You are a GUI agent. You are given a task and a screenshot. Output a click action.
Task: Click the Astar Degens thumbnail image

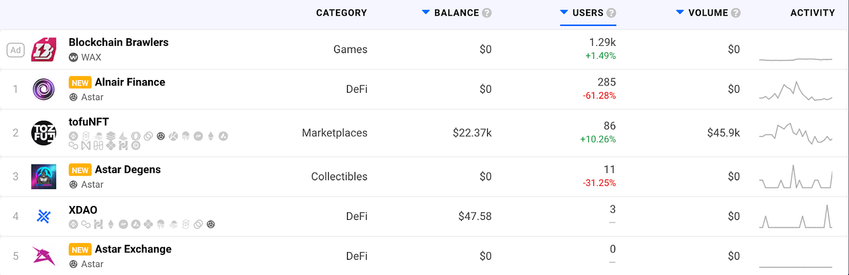pyautogui.click(x=44, y=176)
